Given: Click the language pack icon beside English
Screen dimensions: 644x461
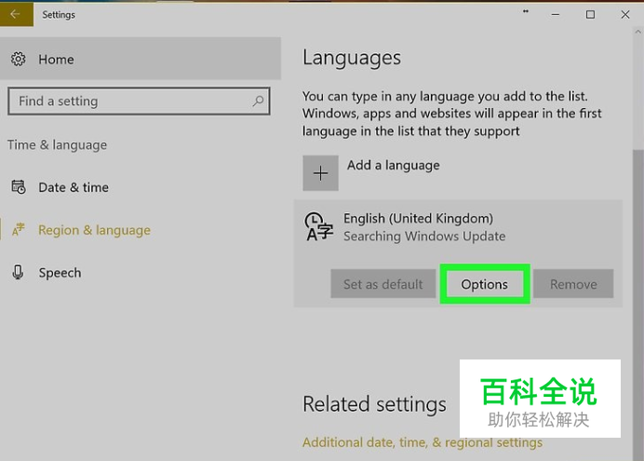Looking at the screenshot, I should 318,226.
